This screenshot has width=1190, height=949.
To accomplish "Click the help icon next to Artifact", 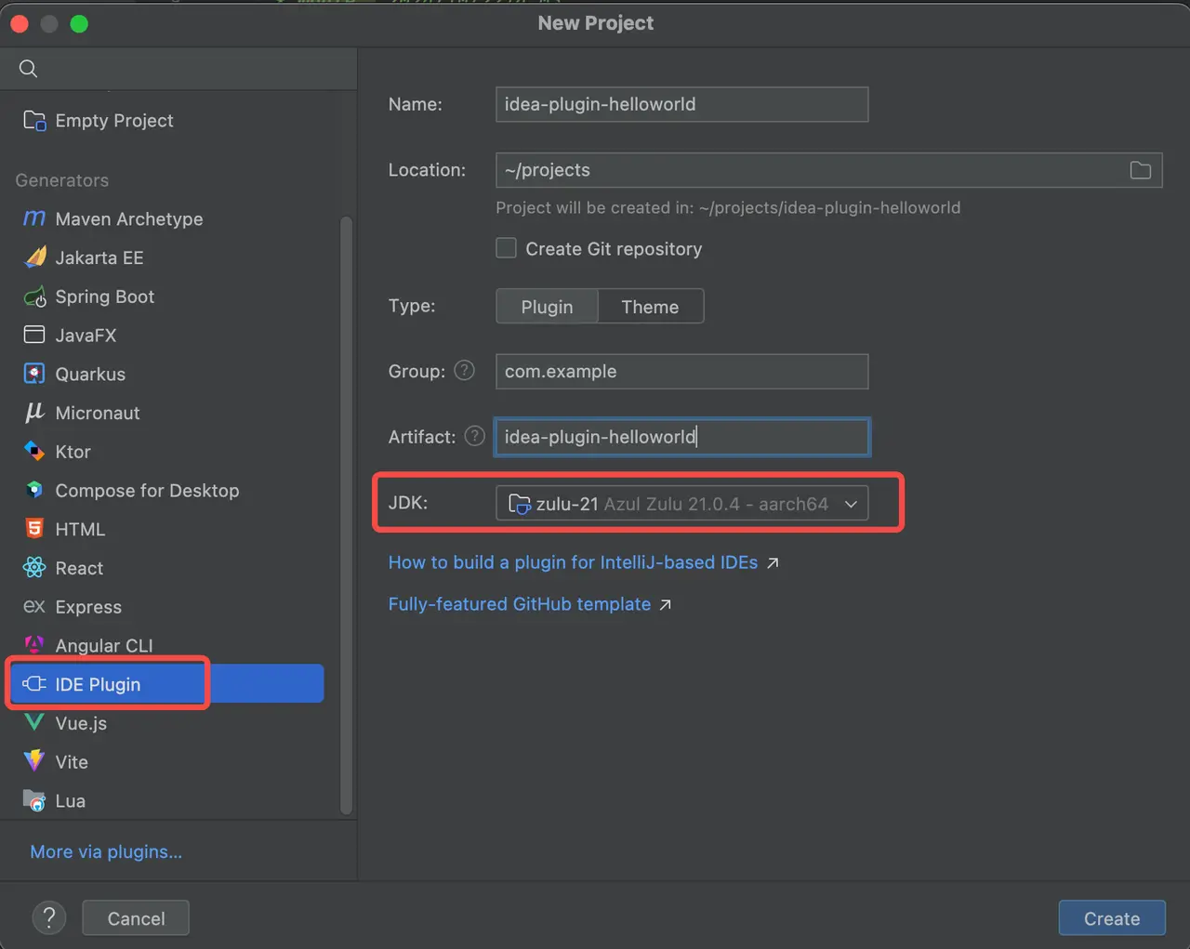I will 475,436.
